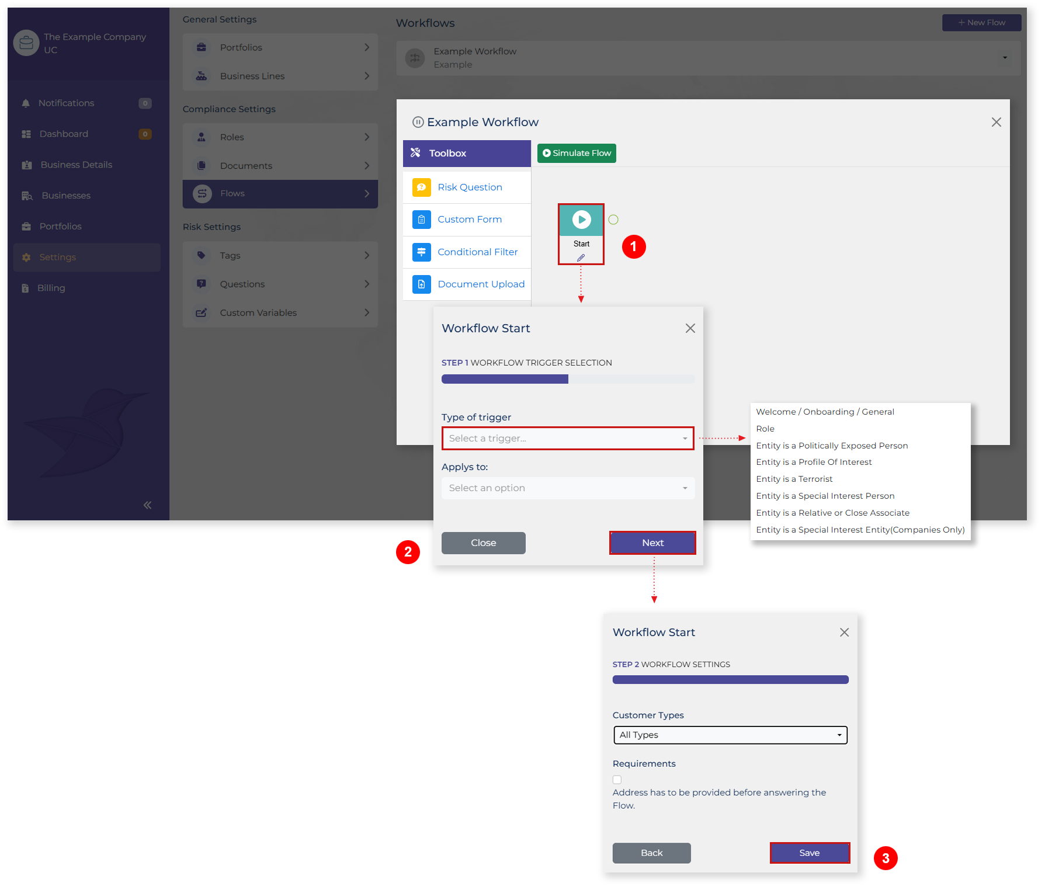Click the Roles person icon

pos(202,137)
